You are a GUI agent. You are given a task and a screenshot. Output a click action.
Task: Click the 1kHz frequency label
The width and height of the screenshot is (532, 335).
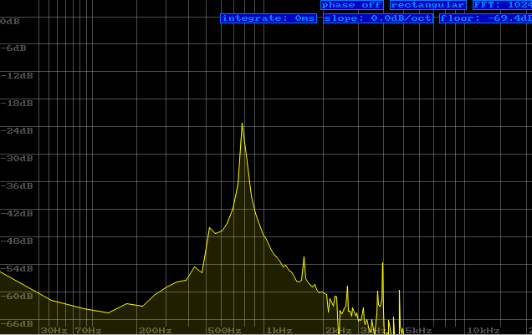(x=279, y=330)
